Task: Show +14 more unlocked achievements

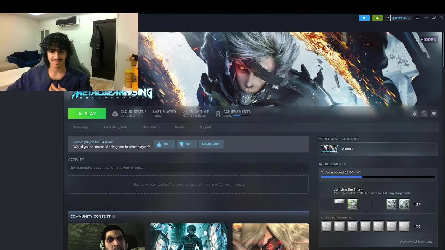Action: [417, 204]
